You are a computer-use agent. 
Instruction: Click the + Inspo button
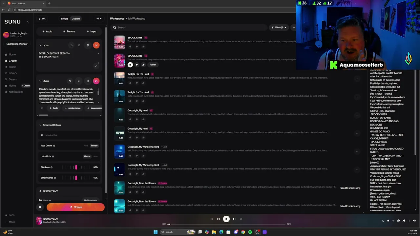click(91, 31)
